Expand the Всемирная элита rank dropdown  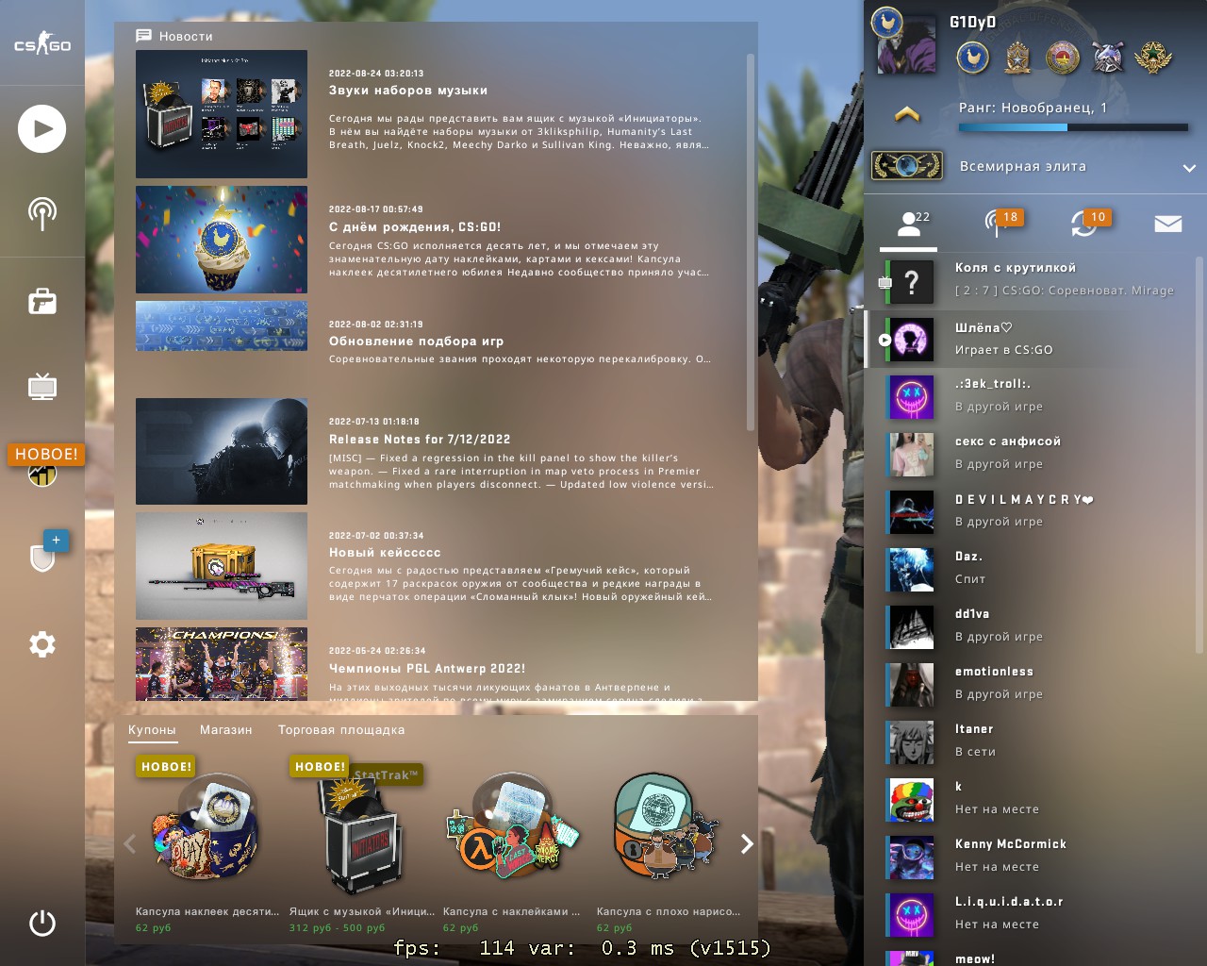click(1189, 168)
